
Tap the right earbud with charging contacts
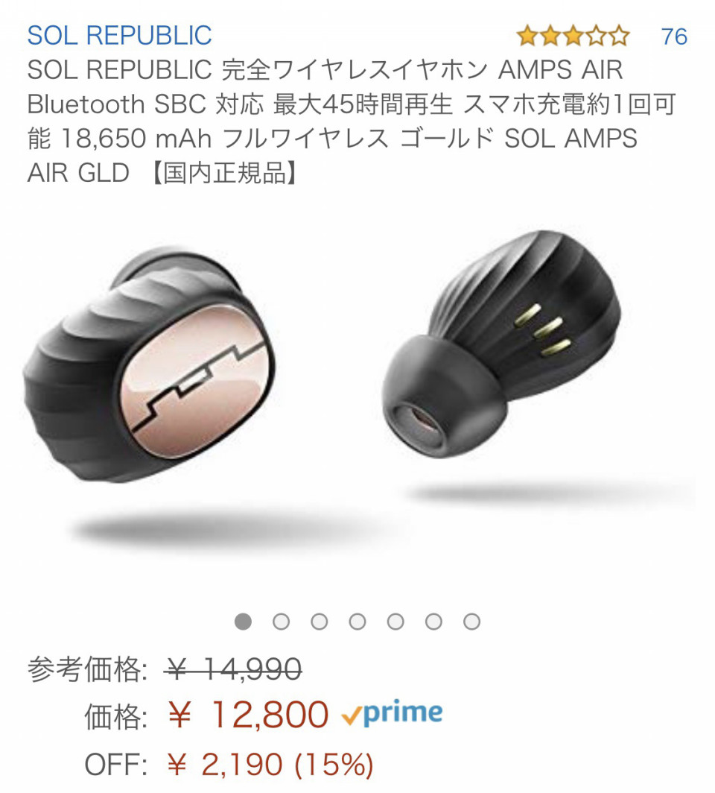[x=501, y=344]
